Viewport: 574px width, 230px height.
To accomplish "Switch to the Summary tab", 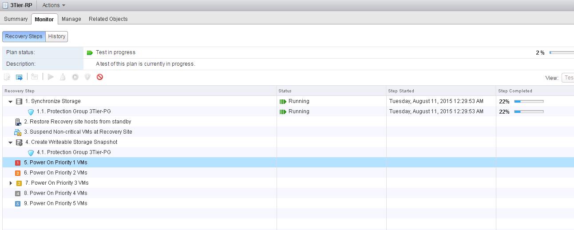I will pyautogui.click(x=16, y=19).
